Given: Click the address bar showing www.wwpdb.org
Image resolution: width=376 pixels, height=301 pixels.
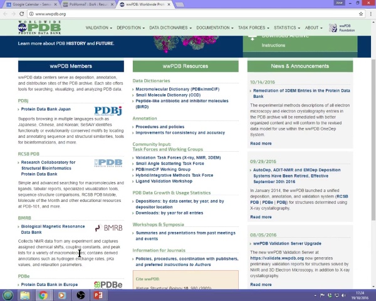Looking at the screenshot, I should pyautogui.click(x=188, y=14).
